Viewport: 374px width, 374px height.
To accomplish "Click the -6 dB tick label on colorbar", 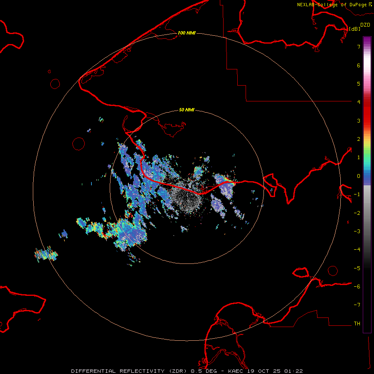I will pos(357,287).
